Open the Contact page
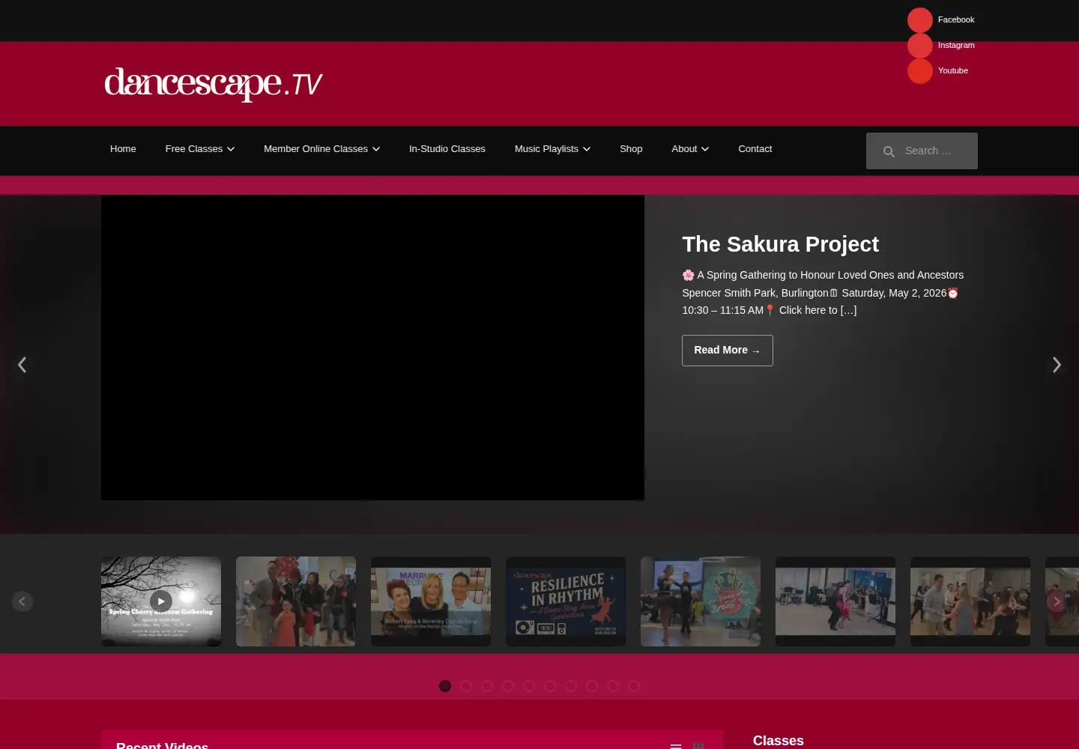The image size is (1079, 749). click(755, 149)
